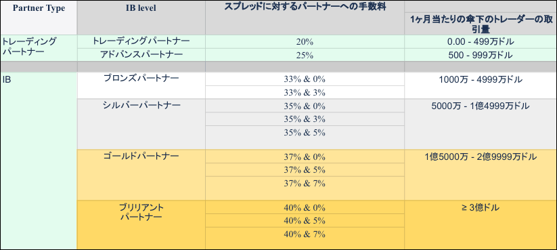Click the アドバンスパートナー cell
The height and width of the screenshot is (250, 557).
[x=141, y=55]
